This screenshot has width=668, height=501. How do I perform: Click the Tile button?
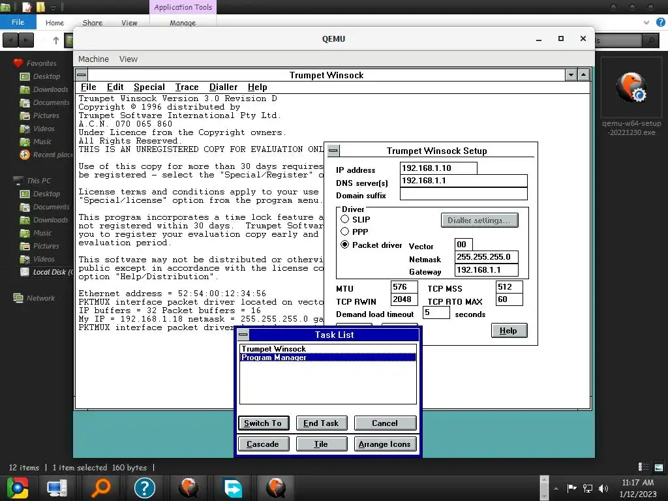point(321,444)
